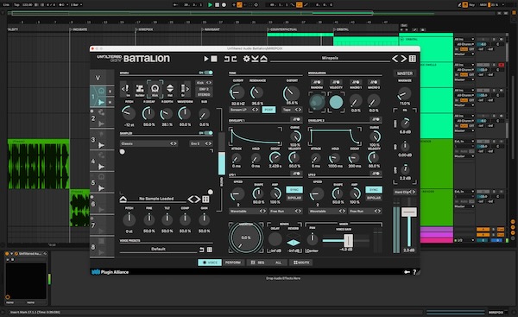Click the help question mark icon
The image size is (518, 317).
click(414, 272)
